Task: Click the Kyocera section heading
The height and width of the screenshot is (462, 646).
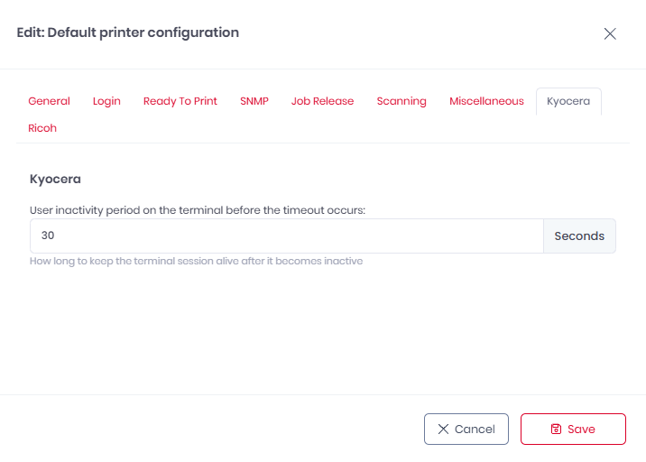Action: (x=55, y=179)
